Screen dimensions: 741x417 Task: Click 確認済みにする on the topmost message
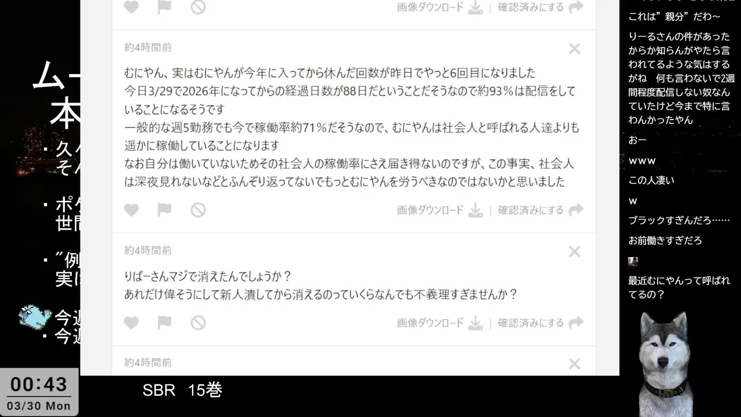click(531, 7)
